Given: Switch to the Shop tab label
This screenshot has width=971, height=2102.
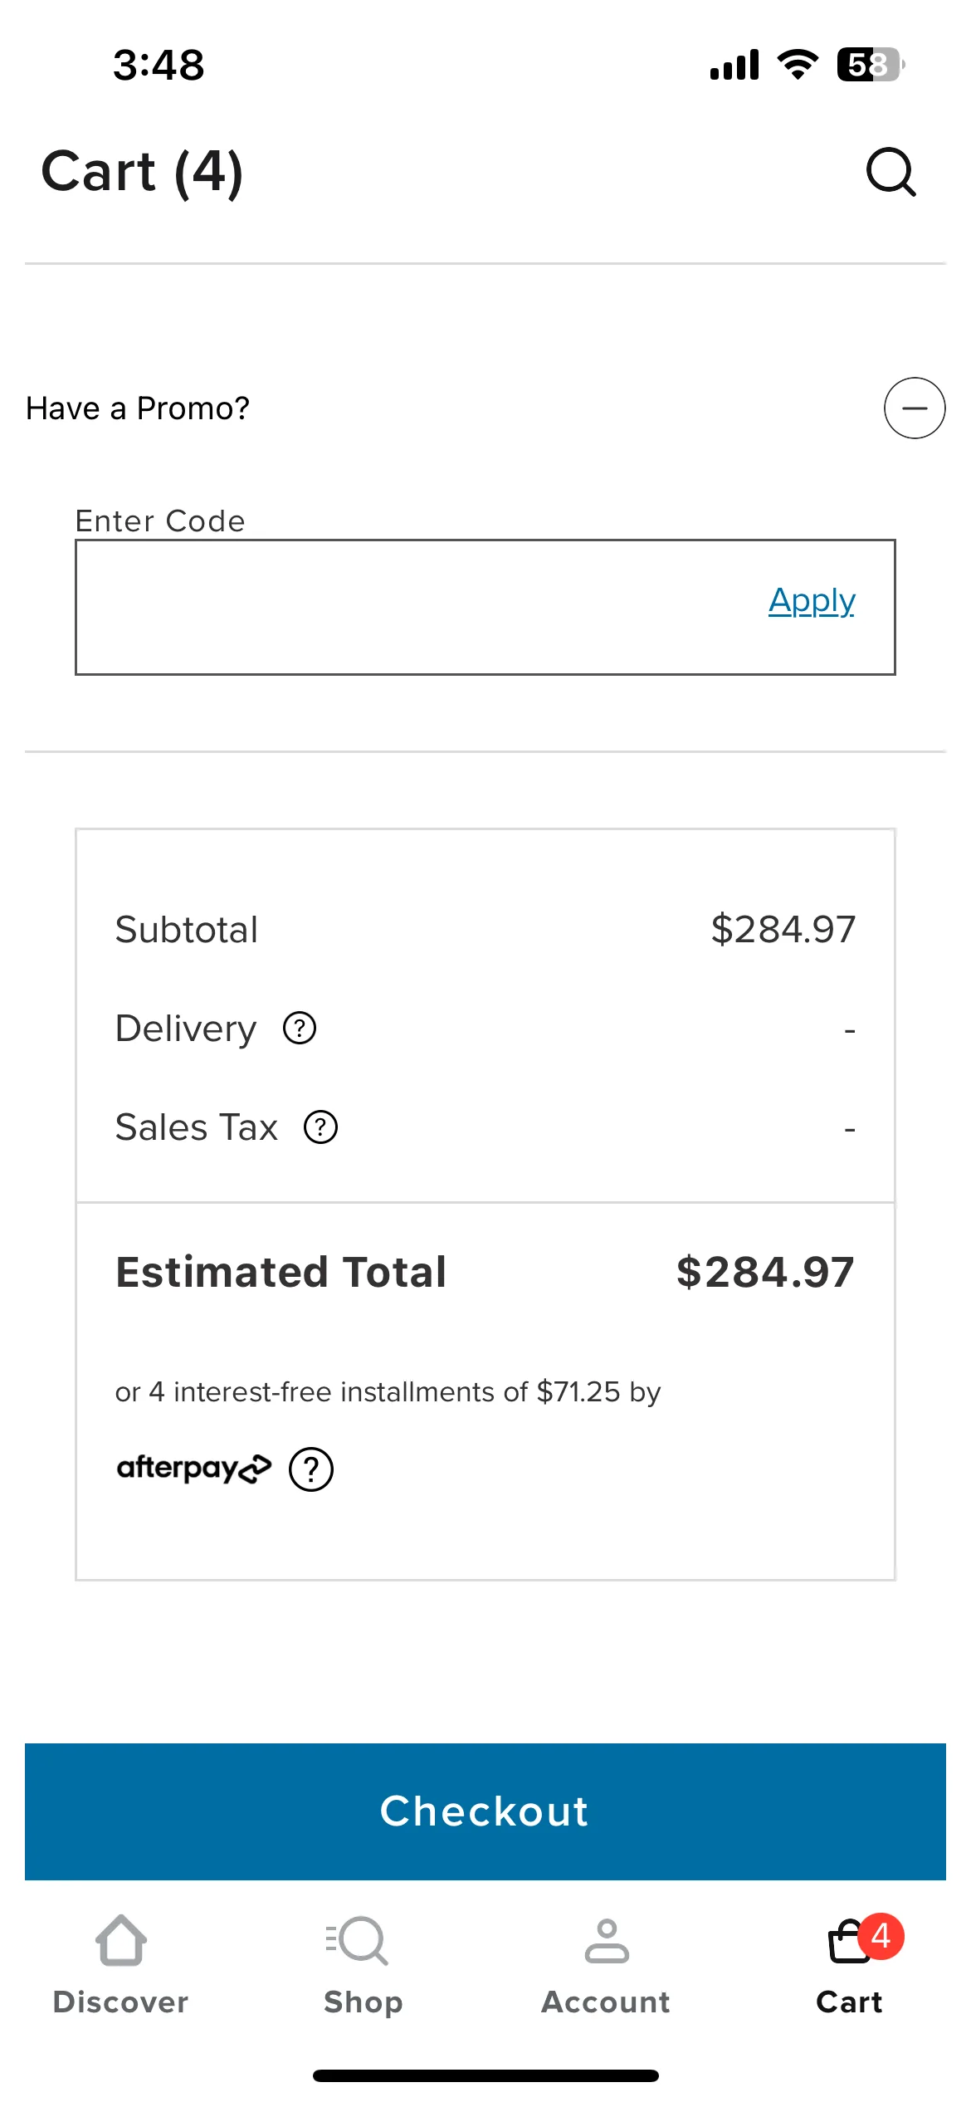Looking at the screenshot, I should (364, 2002).
